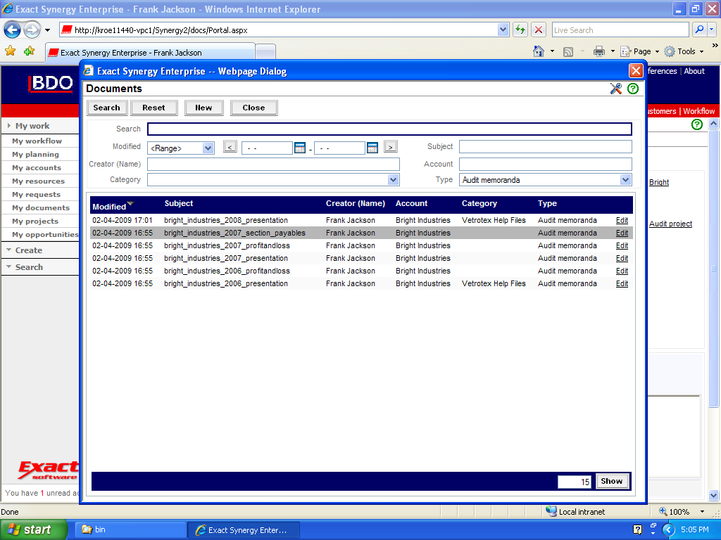
Task: Open the recent pages dropdown arrow
Action: coord(47,30)
